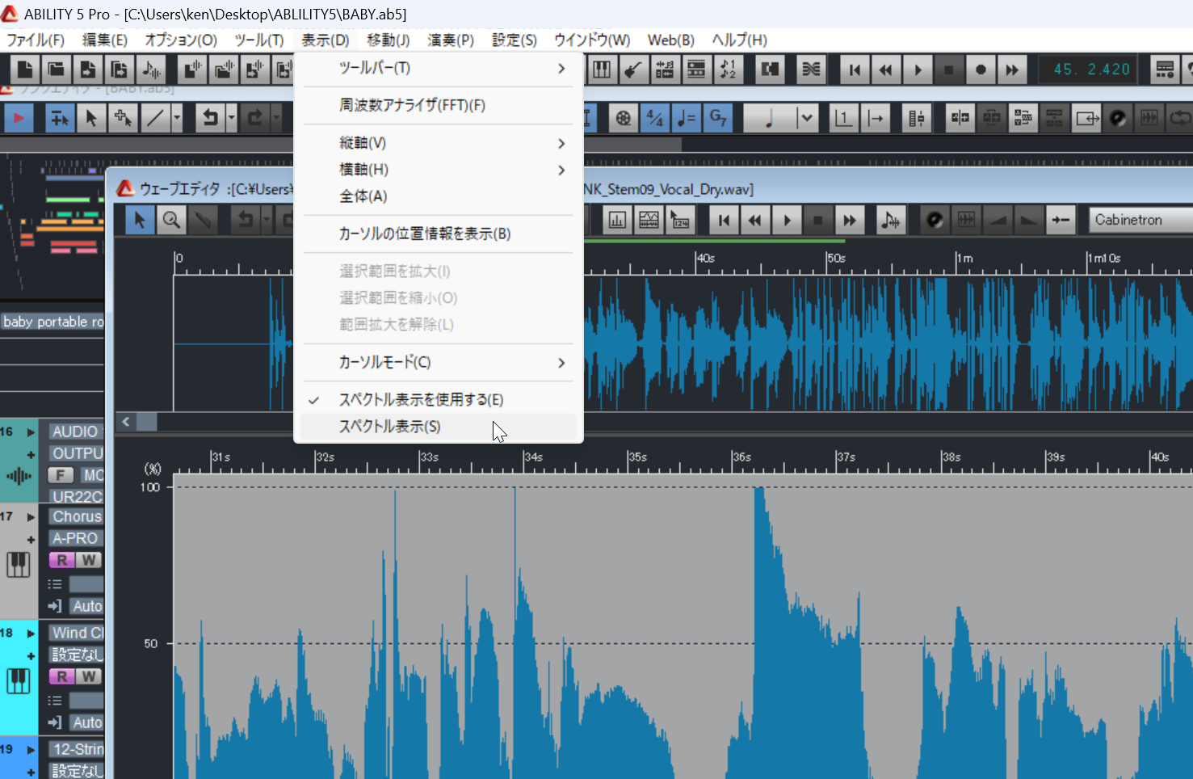Click the waveform horizontal scrollbar left arrow

tap(126, 422)
